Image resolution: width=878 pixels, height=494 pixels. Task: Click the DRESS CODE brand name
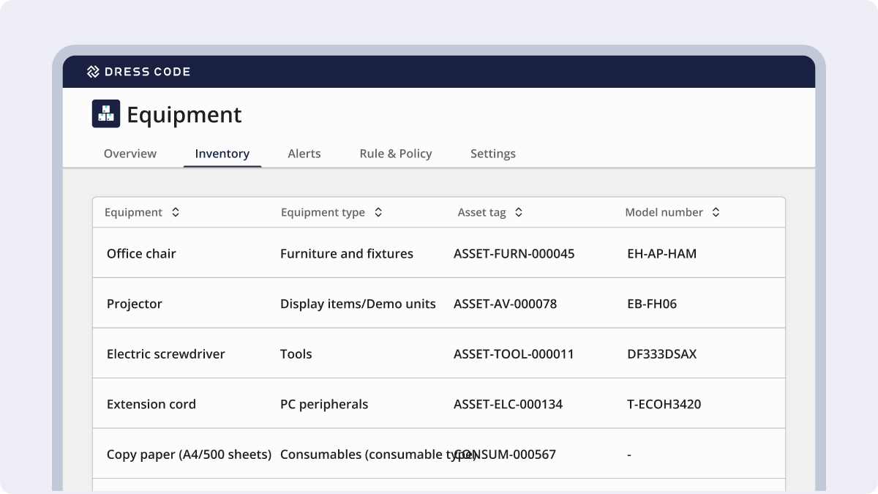click(x=146, y=72)
